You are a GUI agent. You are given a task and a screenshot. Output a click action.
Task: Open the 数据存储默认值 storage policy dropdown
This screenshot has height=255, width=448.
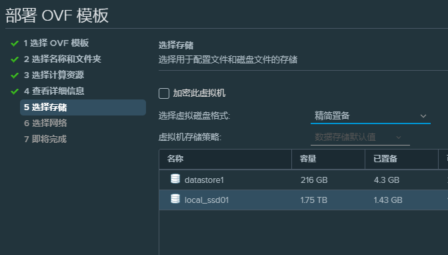tap(360, 138)
